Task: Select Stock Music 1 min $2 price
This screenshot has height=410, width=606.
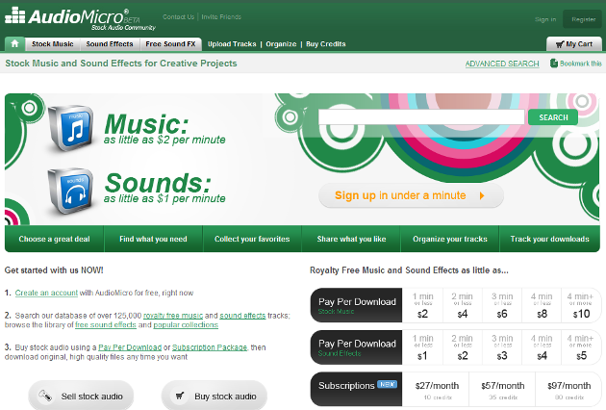Action: point(422,305)
